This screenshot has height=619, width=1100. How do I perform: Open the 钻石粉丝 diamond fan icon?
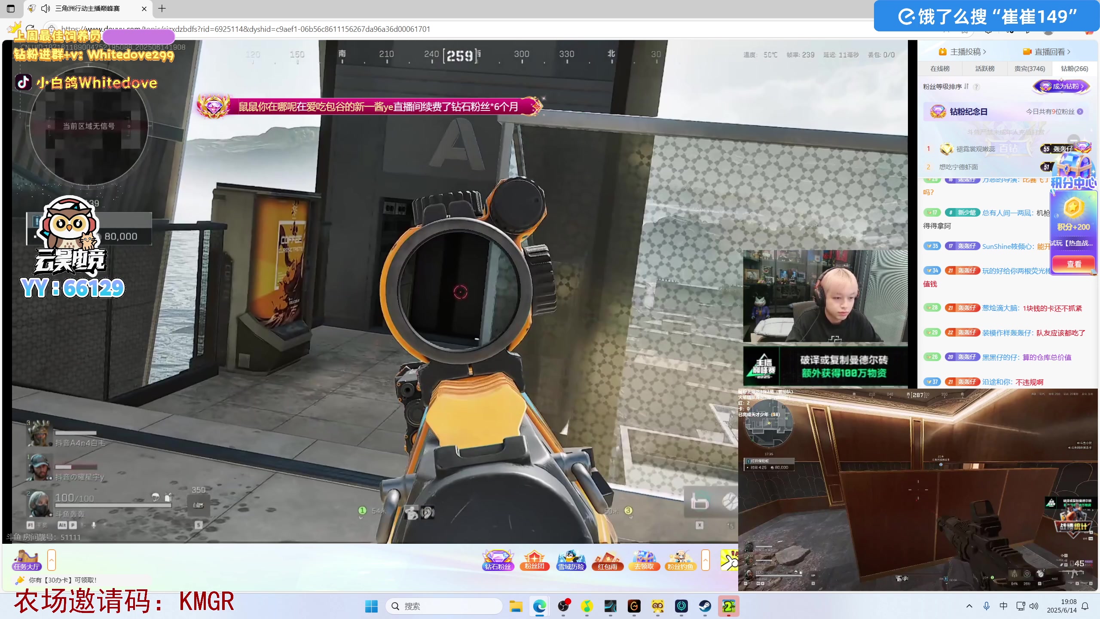[498, 560]
